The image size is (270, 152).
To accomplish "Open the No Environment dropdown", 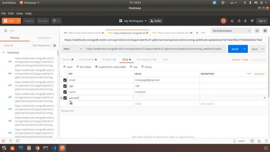I will click(x=231, y=31).
